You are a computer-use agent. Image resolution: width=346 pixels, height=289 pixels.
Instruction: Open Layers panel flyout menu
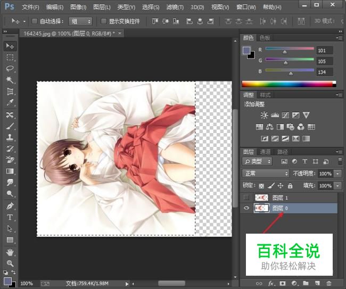point(340,152)
